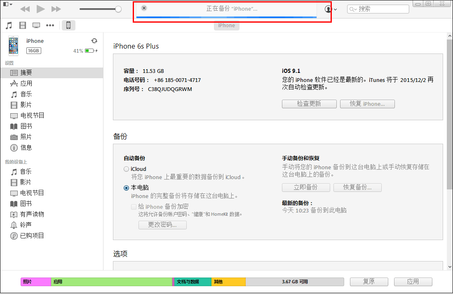The height and width of the screenshot is (294, 453).
Task: Open the Music library icon
Action: 9,26
